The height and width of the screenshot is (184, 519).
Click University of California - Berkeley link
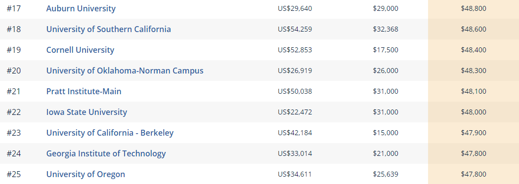110,133
